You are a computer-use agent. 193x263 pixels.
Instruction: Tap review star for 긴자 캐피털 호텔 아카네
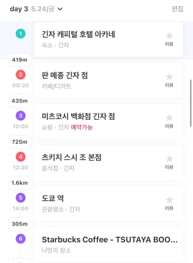(169, 36)
